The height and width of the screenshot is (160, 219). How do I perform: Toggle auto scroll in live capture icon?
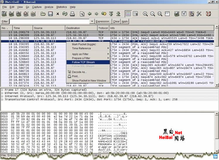(136, 14)
